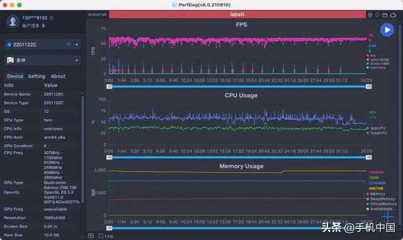The height and width of the screenshot is (240, 403).
Task: Click the SceneTab label
Action: click(97, 14)
